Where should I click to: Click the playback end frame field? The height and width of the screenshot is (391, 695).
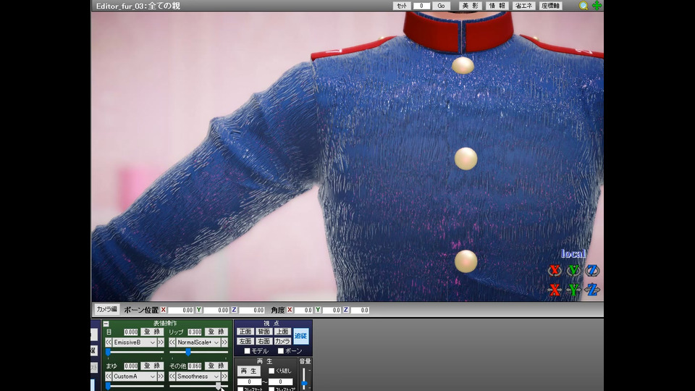coord(281,382)
